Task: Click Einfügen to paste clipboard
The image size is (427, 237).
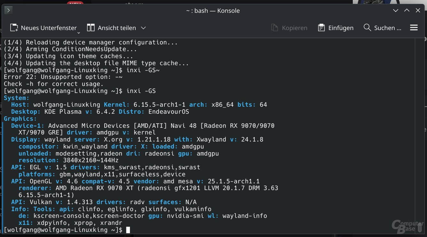Action: 336,28
